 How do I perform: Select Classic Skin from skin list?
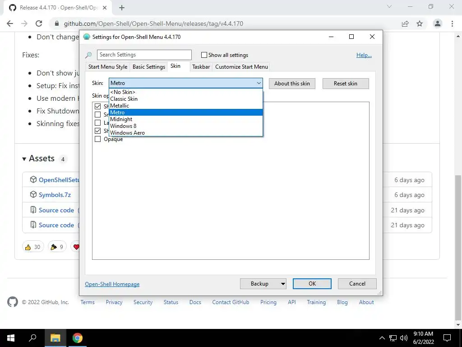[185, 99]
